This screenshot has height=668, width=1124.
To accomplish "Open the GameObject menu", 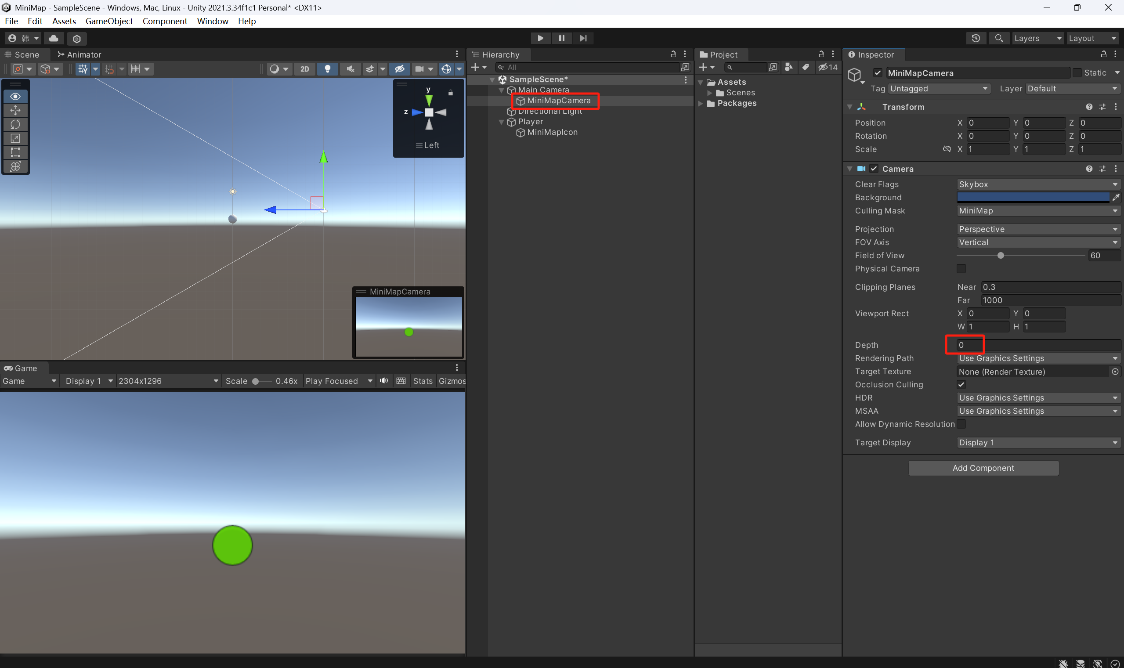I will [109, 21].
